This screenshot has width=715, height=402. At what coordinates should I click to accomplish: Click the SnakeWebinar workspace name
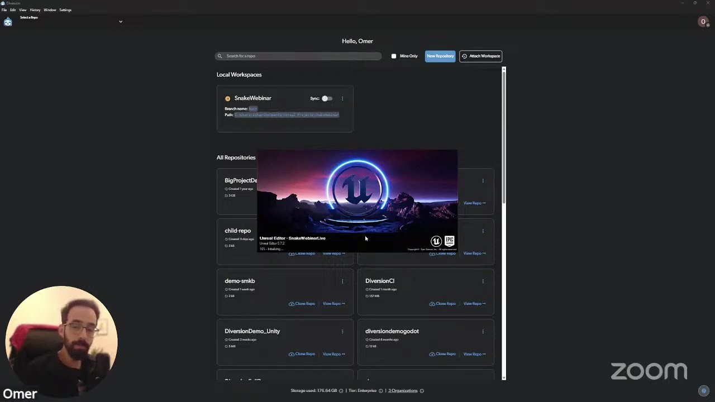[x=252, y=98]
